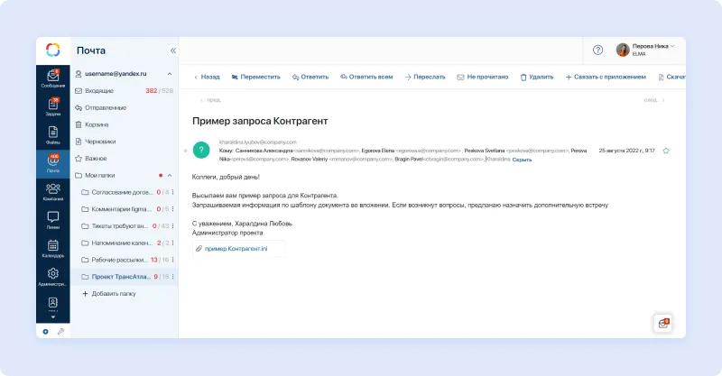
Task: Click the date 25 августа 2022 г., 9:17
Action: [x=626, y=151]
